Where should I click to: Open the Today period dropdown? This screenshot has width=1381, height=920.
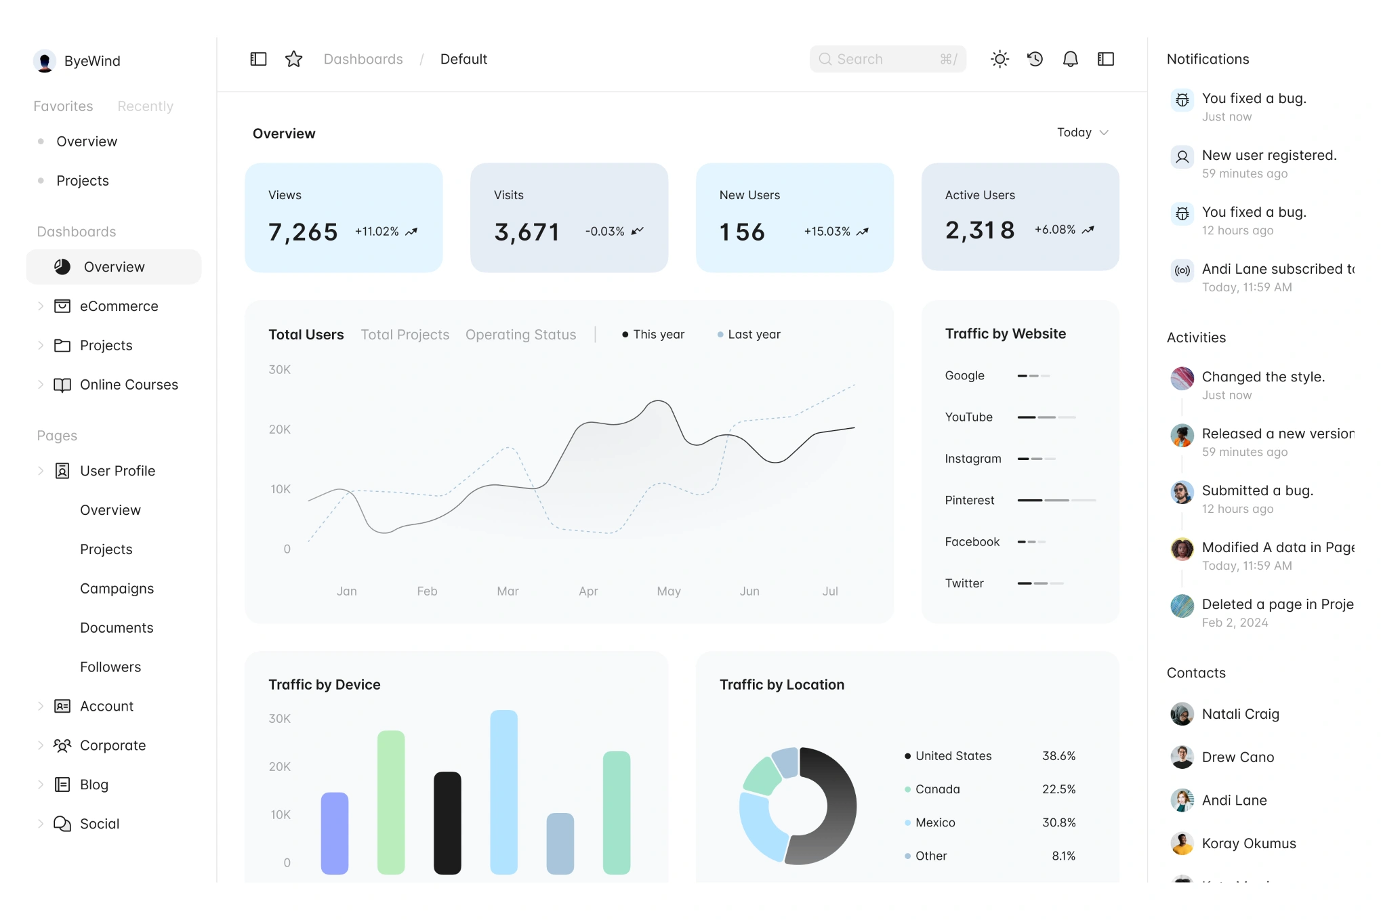click(1082, 133)
